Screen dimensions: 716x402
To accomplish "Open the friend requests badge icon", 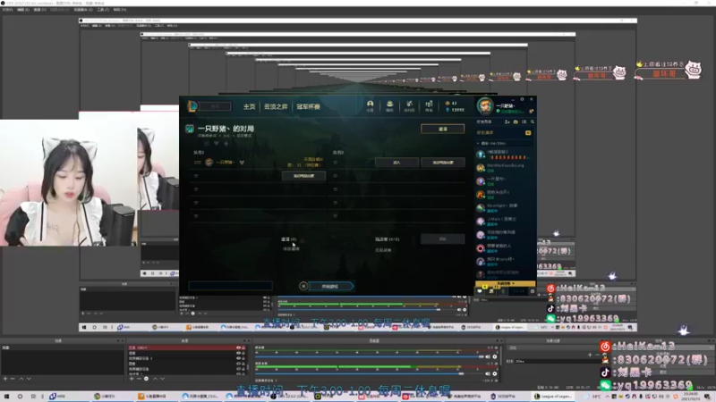I will tap(528, 132).
